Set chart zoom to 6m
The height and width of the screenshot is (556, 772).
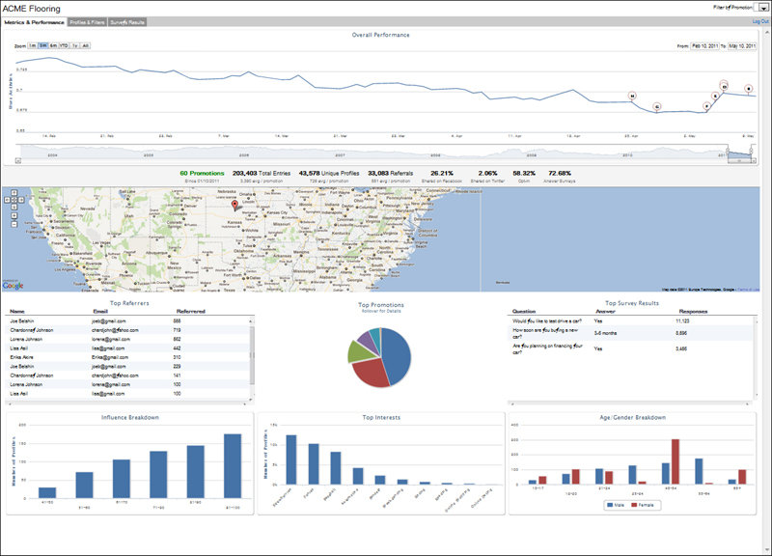point(53,45)
